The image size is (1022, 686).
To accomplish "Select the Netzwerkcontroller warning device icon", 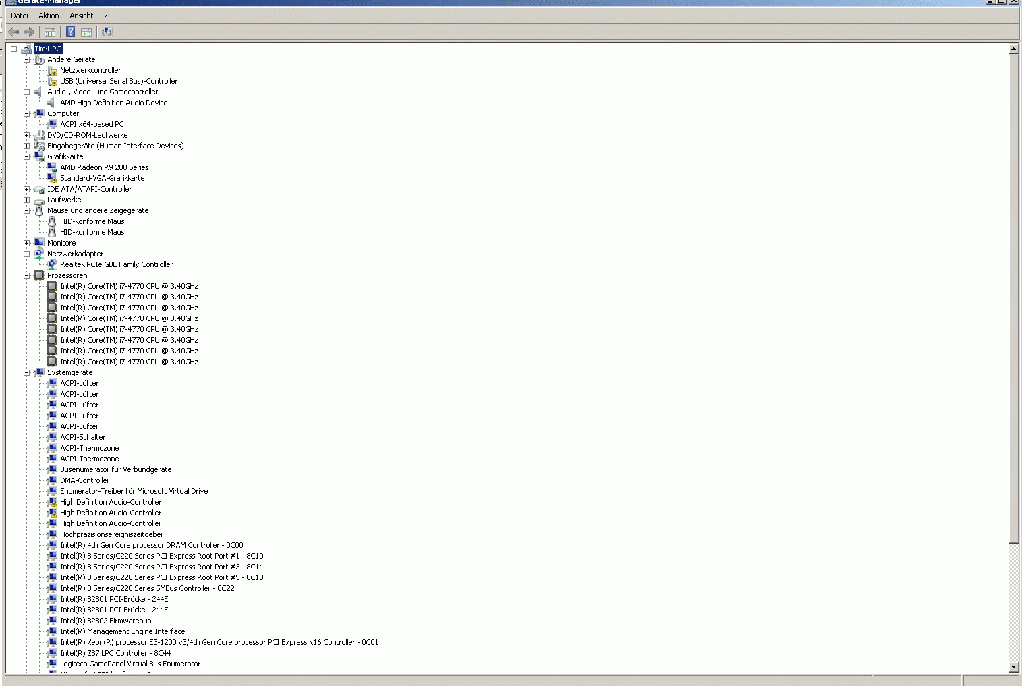I will pos(52,70).
